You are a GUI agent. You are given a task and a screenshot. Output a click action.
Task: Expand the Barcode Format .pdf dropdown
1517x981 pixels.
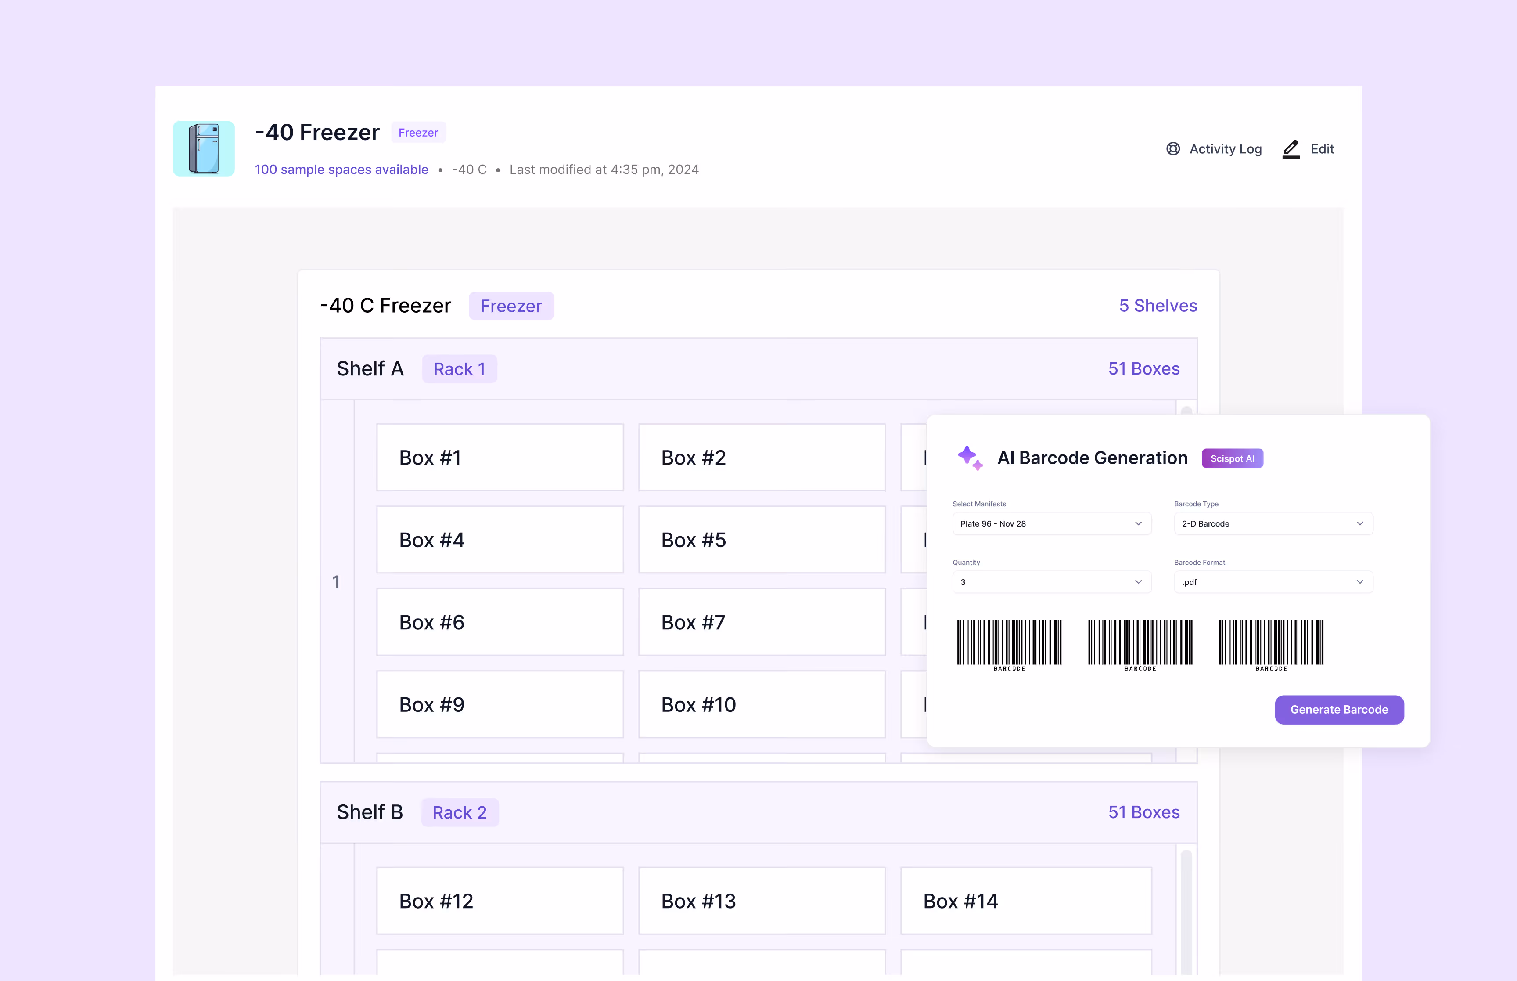1273,582
